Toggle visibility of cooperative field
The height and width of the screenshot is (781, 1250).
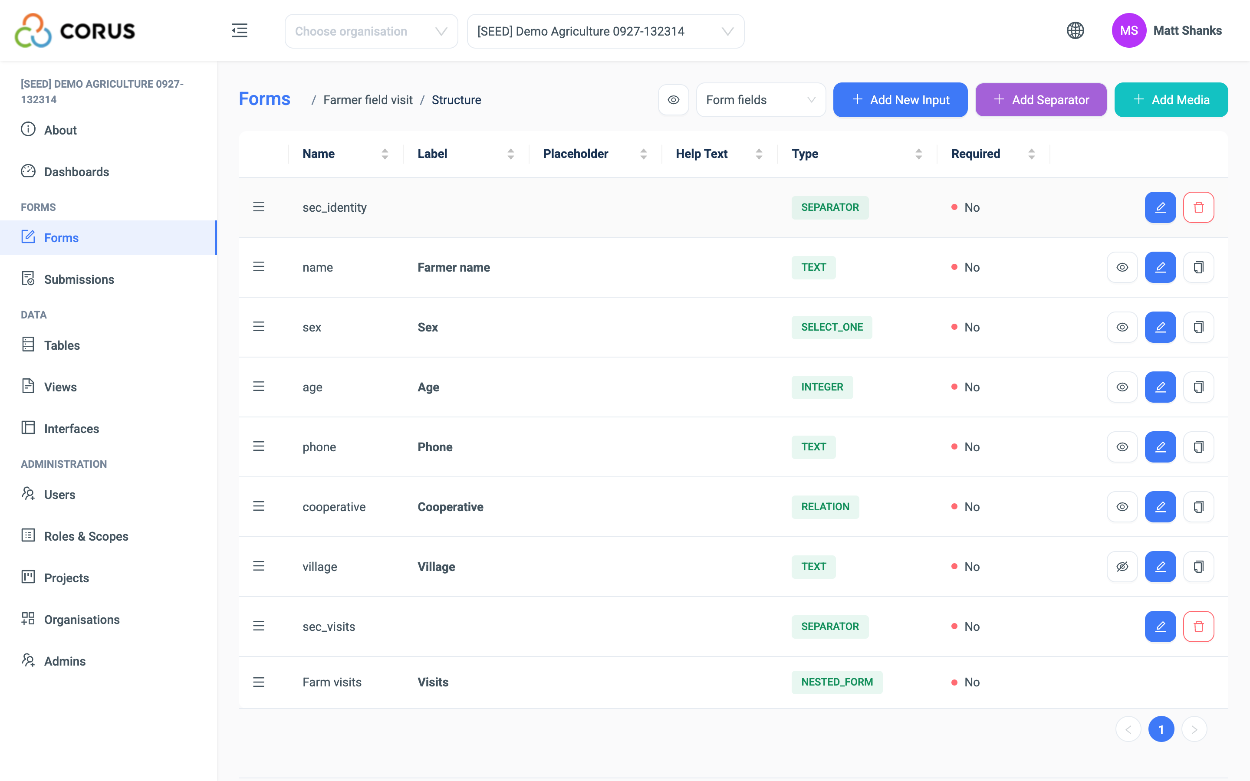coord(1122,507)
